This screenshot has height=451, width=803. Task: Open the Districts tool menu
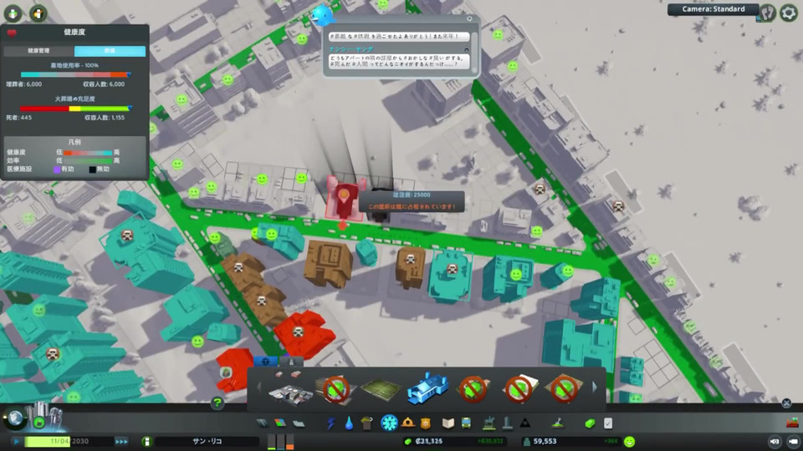click(x=299, y=423)
